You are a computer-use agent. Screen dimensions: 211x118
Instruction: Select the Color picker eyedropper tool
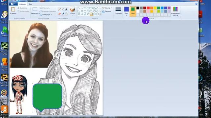point(63,14)
